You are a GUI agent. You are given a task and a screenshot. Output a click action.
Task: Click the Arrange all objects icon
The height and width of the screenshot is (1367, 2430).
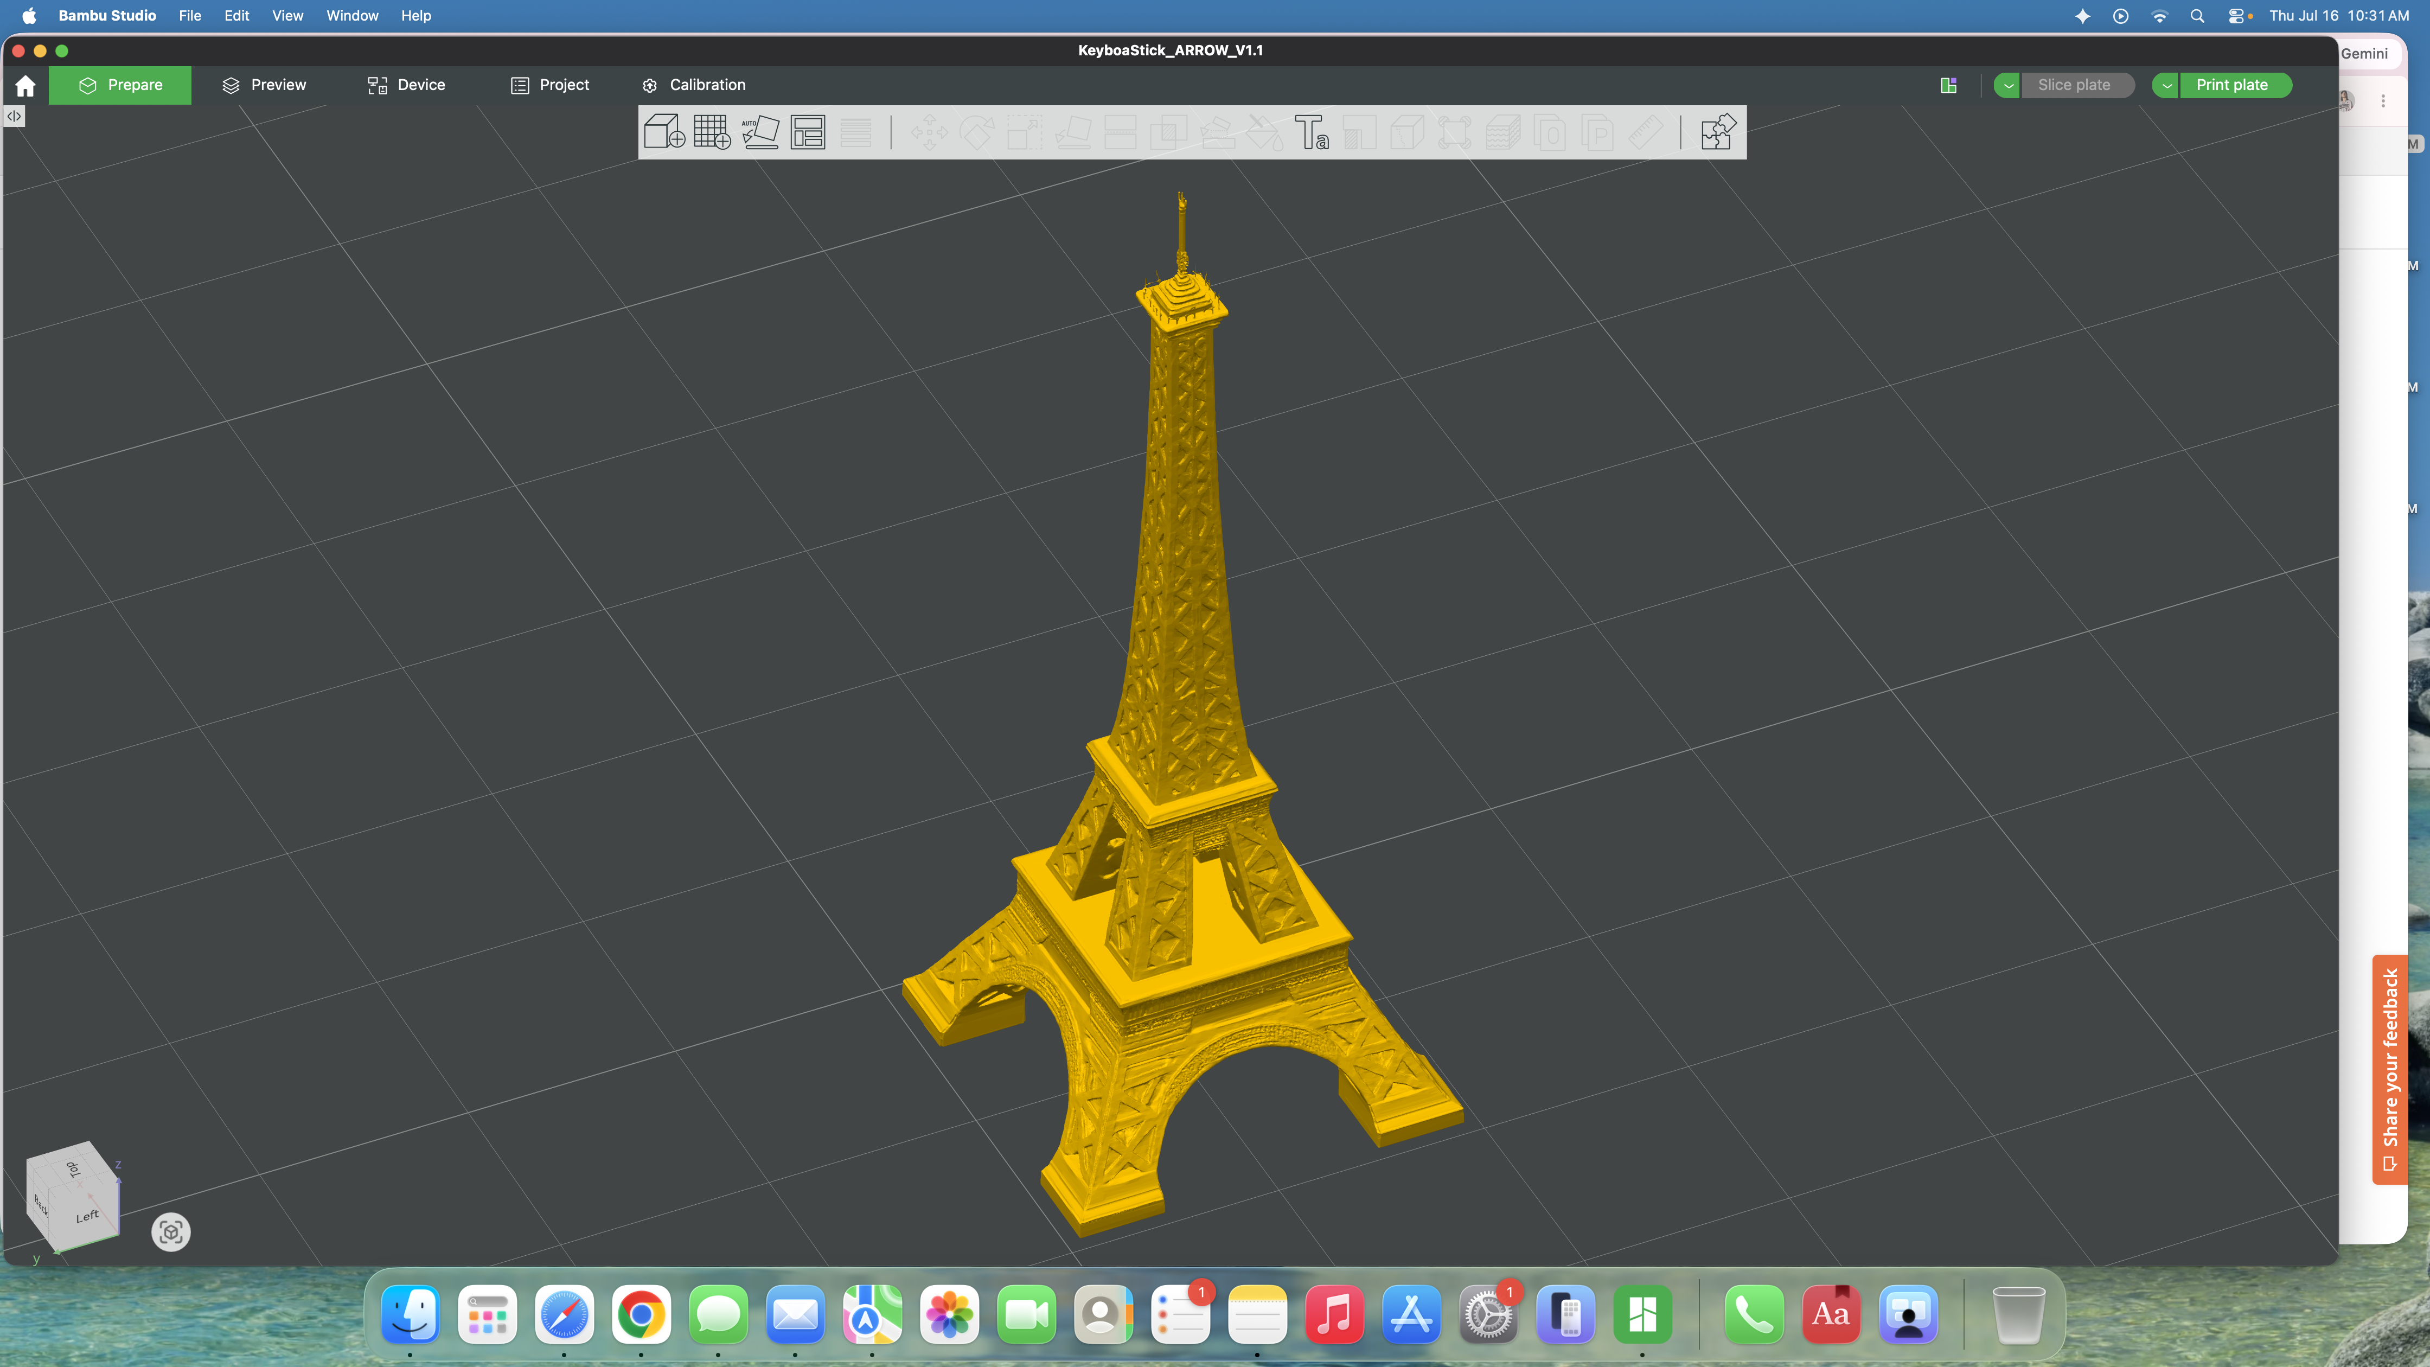click(808, 132)
